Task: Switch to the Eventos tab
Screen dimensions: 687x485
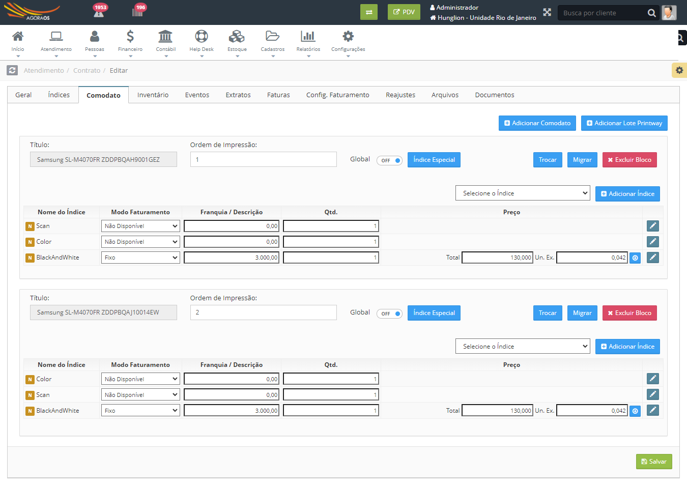Action: (x=197, y=95)
